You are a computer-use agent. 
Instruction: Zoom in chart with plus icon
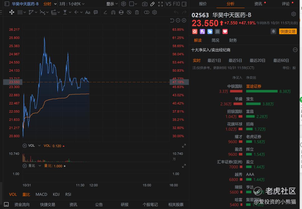pos(184,20)
